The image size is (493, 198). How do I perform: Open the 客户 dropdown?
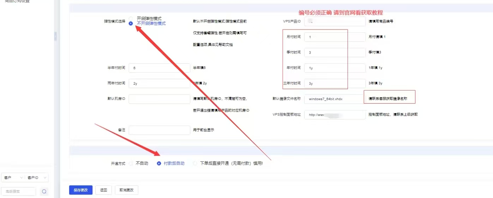[x=13, y=178]
